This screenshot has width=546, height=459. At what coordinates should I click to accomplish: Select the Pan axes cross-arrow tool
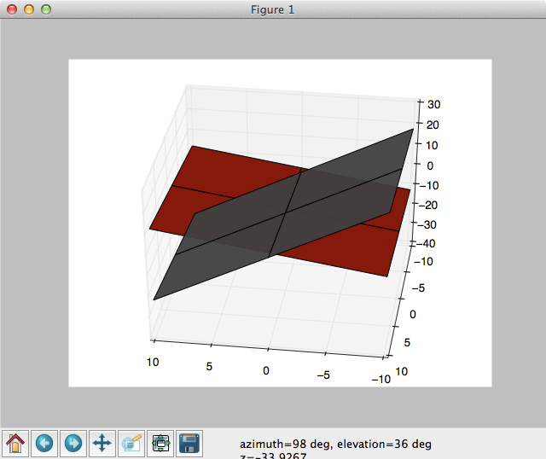[102, 444]
